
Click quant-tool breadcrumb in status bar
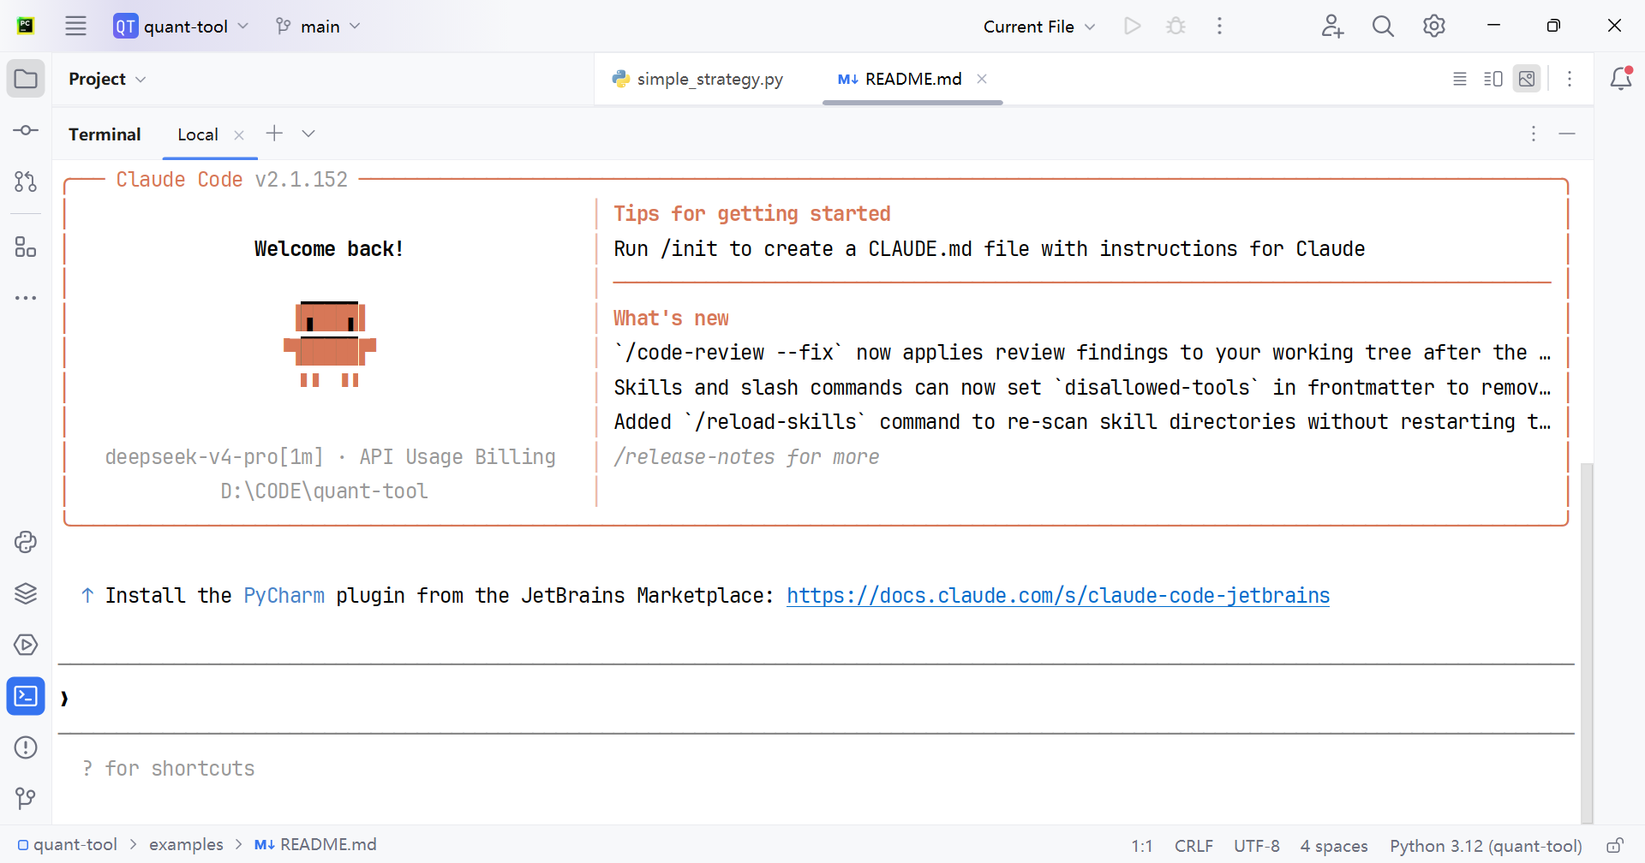click(x=68, y=845)
